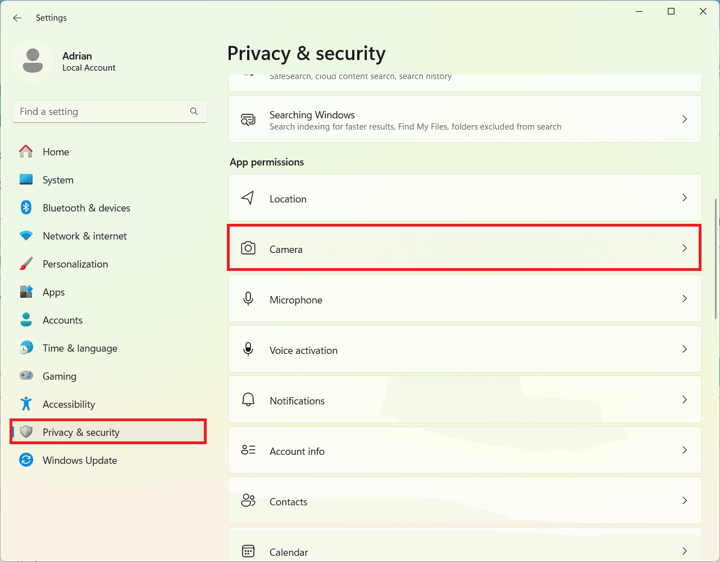Click the Privacy & security shield icon
The image size is (720, 562).
pyautogui.click(x=26, y=432)
